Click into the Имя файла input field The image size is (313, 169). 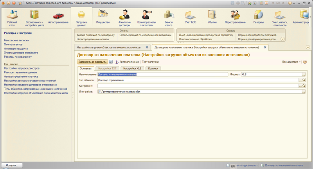point(196,91)
